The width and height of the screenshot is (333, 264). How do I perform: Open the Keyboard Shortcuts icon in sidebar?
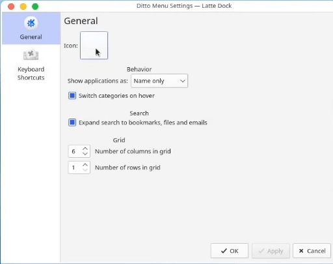[x=31, y=55]
